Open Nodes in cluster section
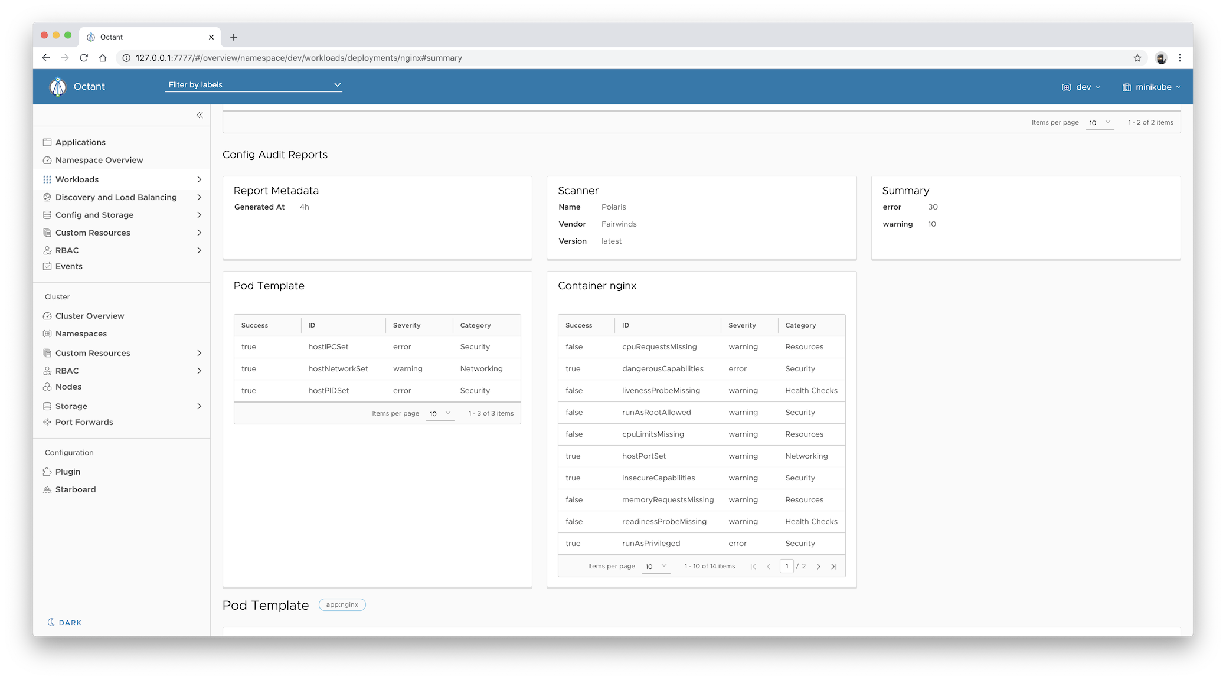This screenshot has height=680, width=1226. coord(68,387)
